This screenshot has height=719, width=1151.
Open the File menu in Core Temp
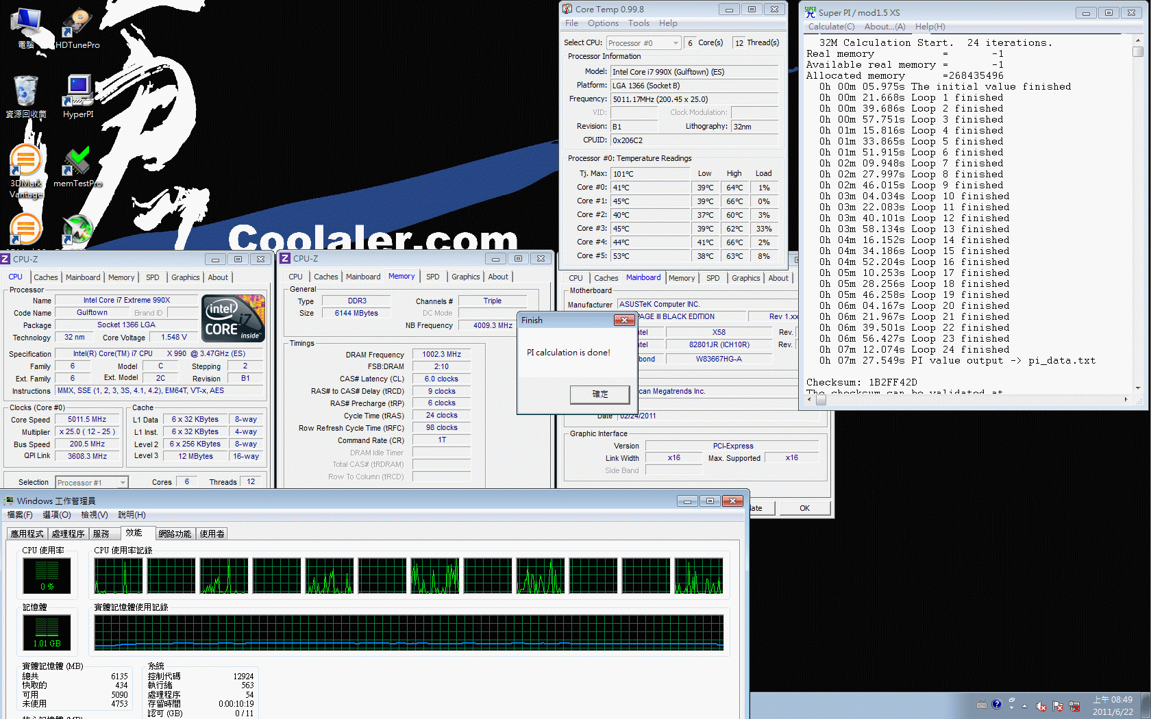coord(571,23)
